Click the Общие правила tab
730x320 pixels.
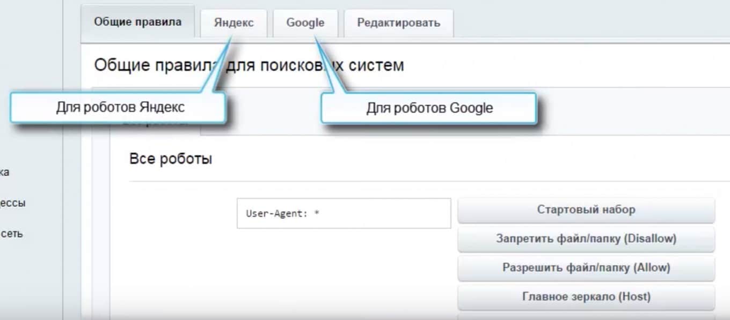137,23
